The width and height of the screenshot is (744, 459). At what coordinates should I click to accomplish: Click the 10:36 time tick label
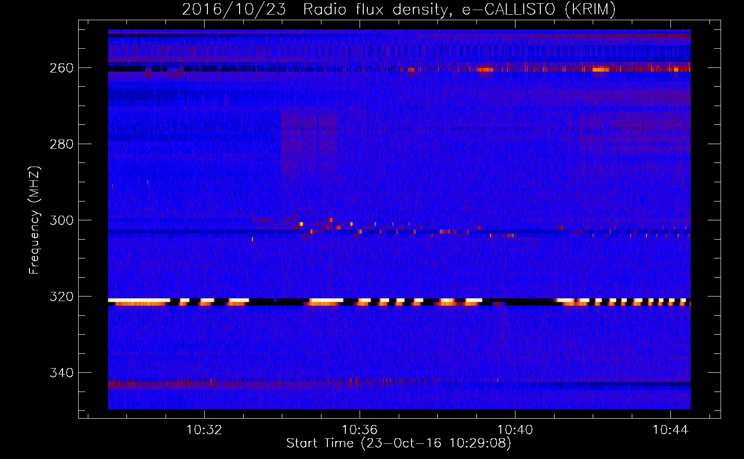tap(360, 430)
